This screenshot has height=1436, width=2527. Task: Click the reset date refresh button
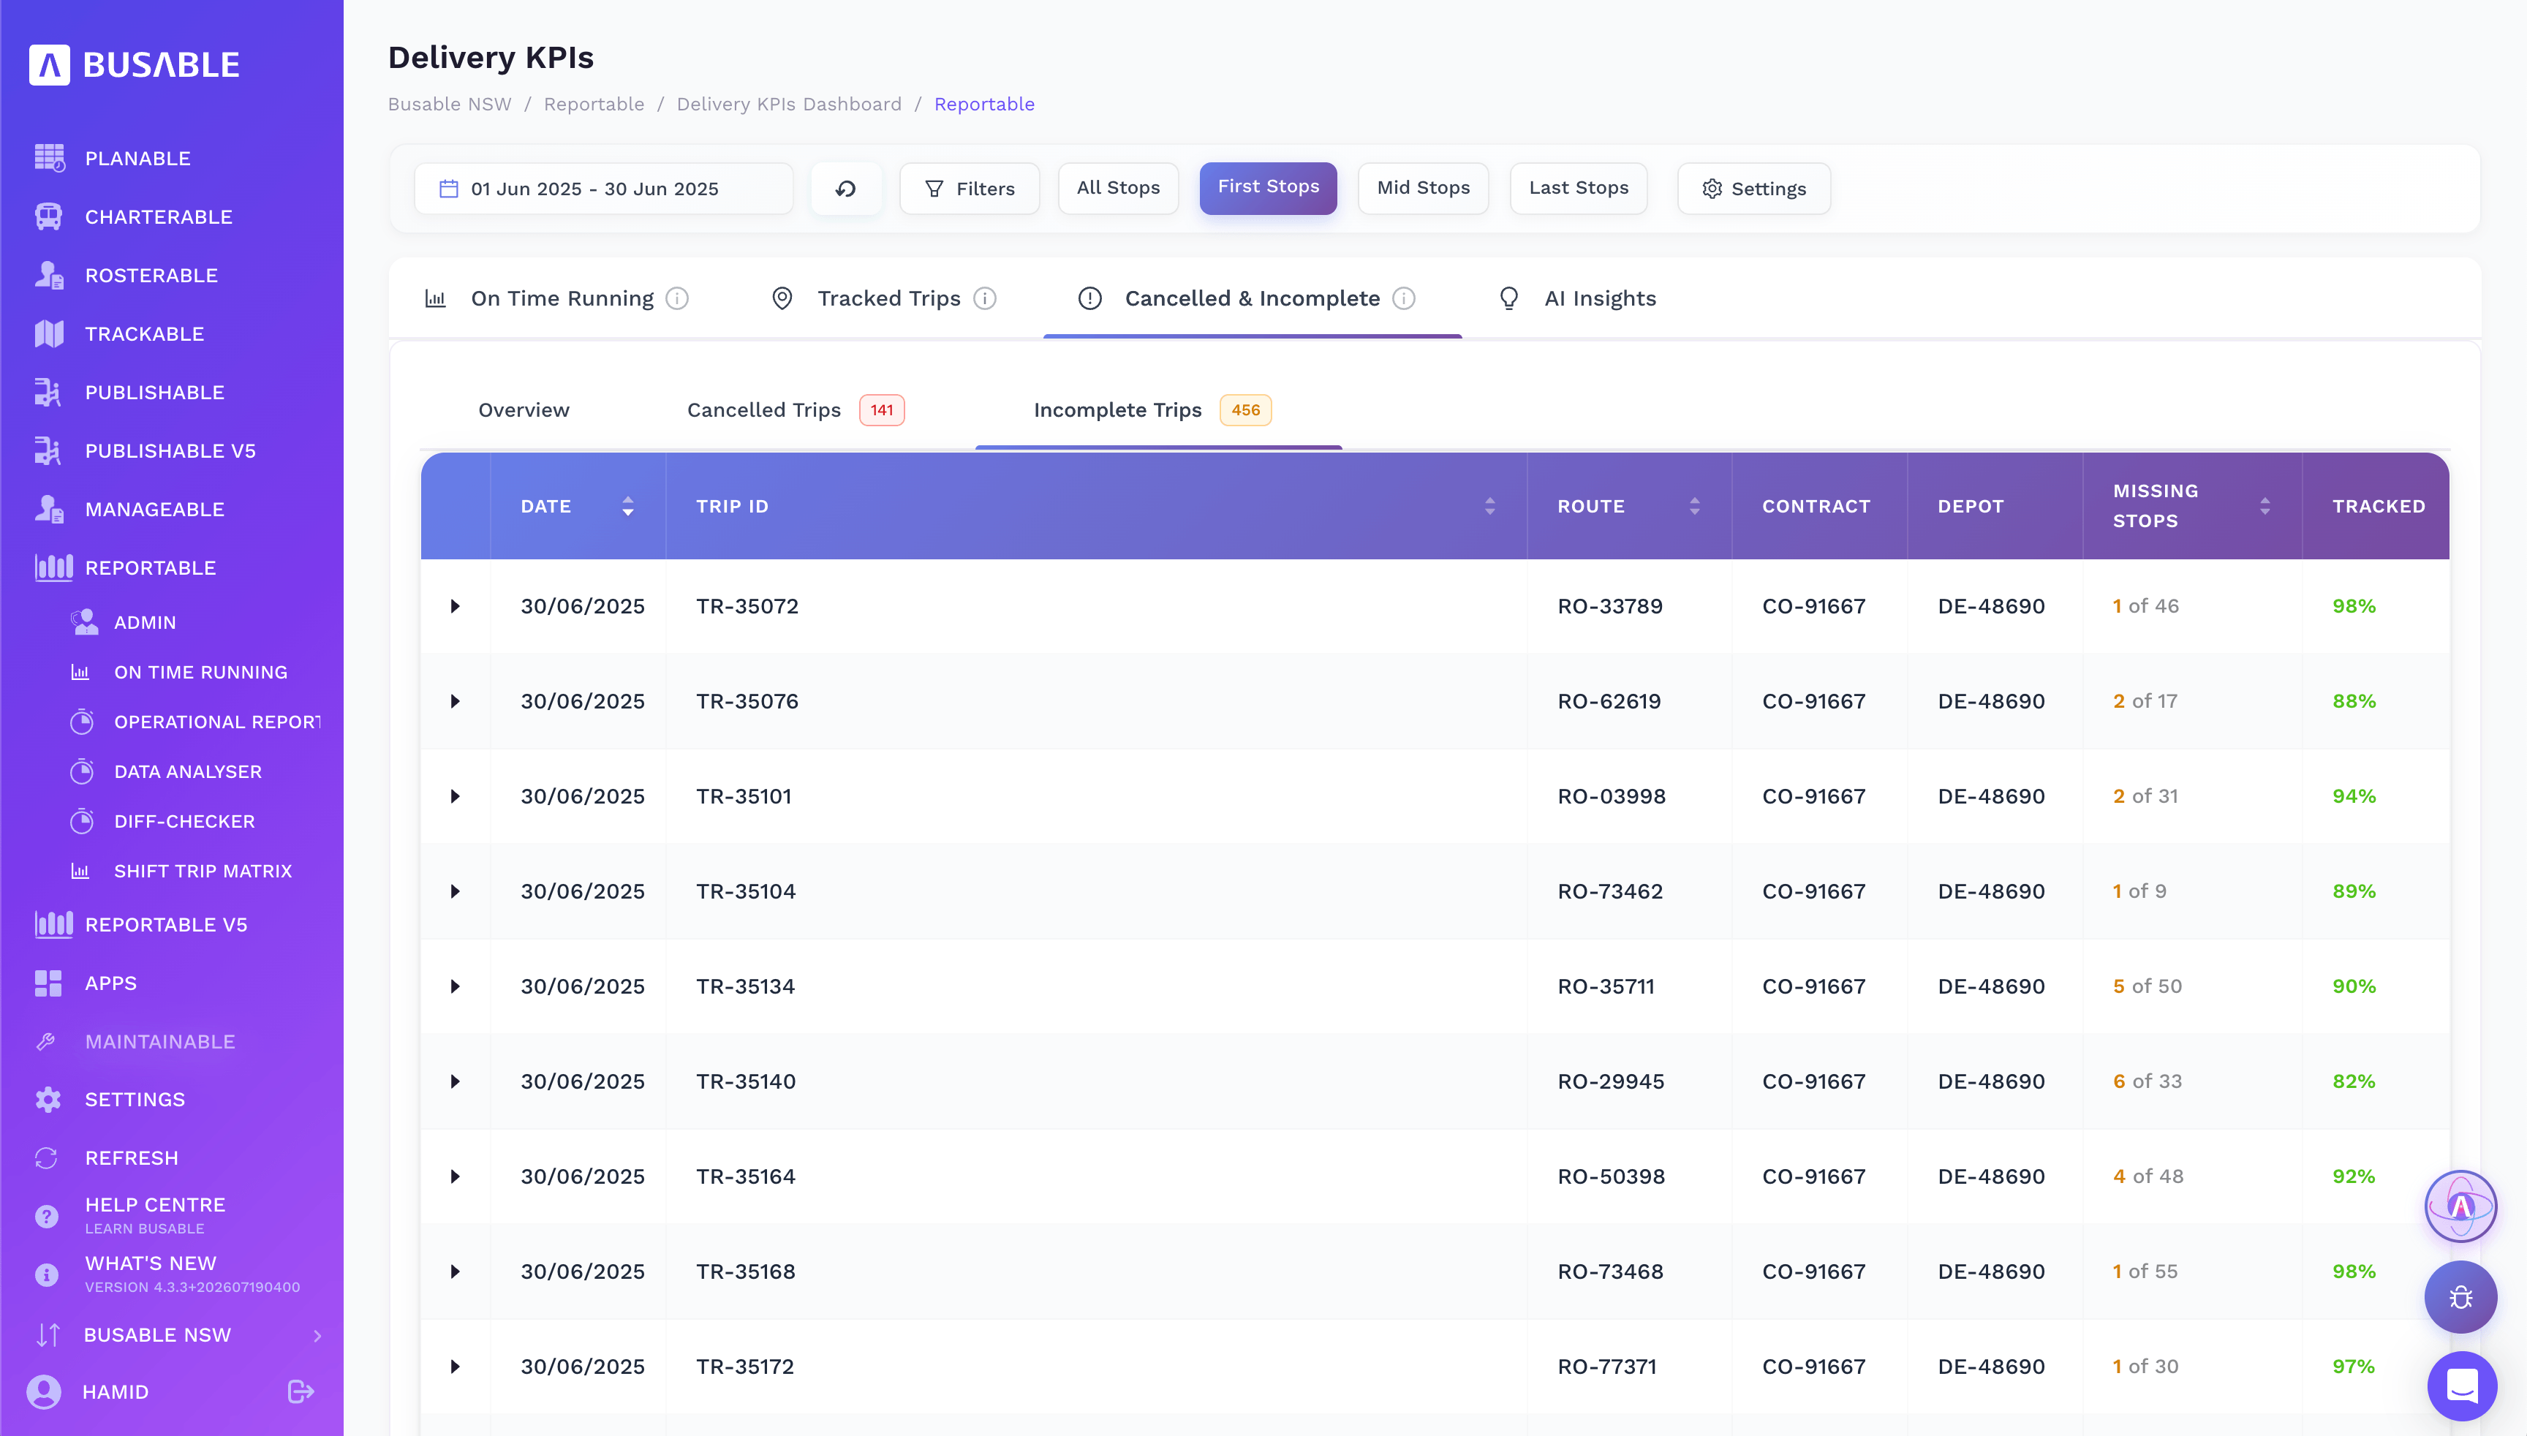(845, 189)
